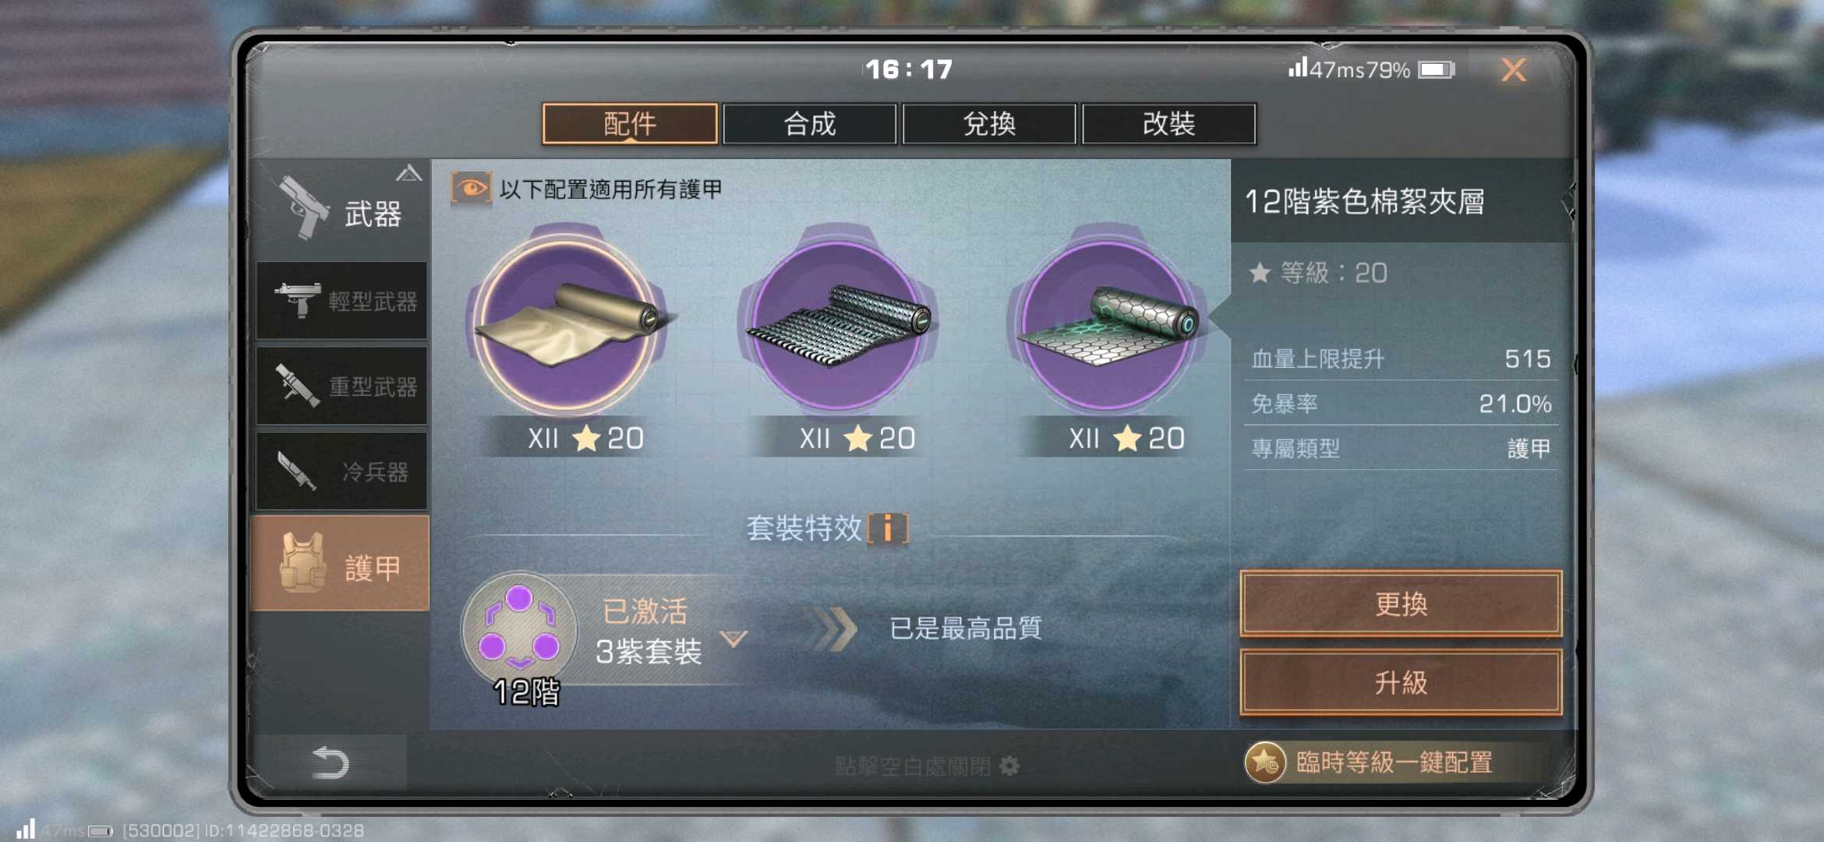This screenshot has height=842, width=1824.
Task: Switch to the 合成 tab
Action: (x=810, y=124)
